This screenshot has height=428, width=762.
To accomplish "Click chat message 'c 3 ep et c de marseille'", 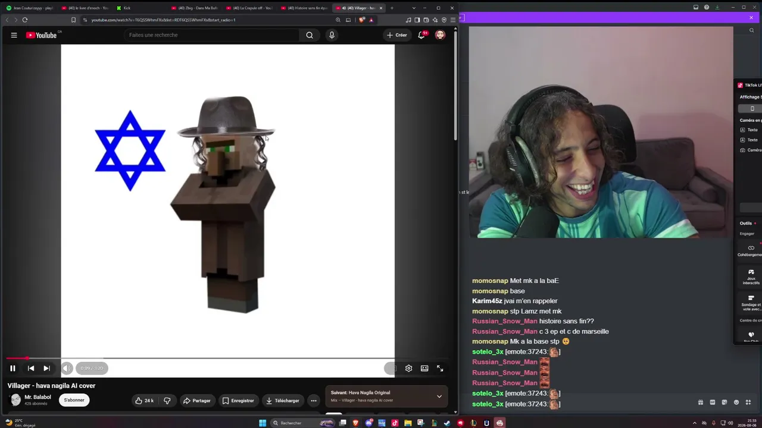I will coord(573,332).
